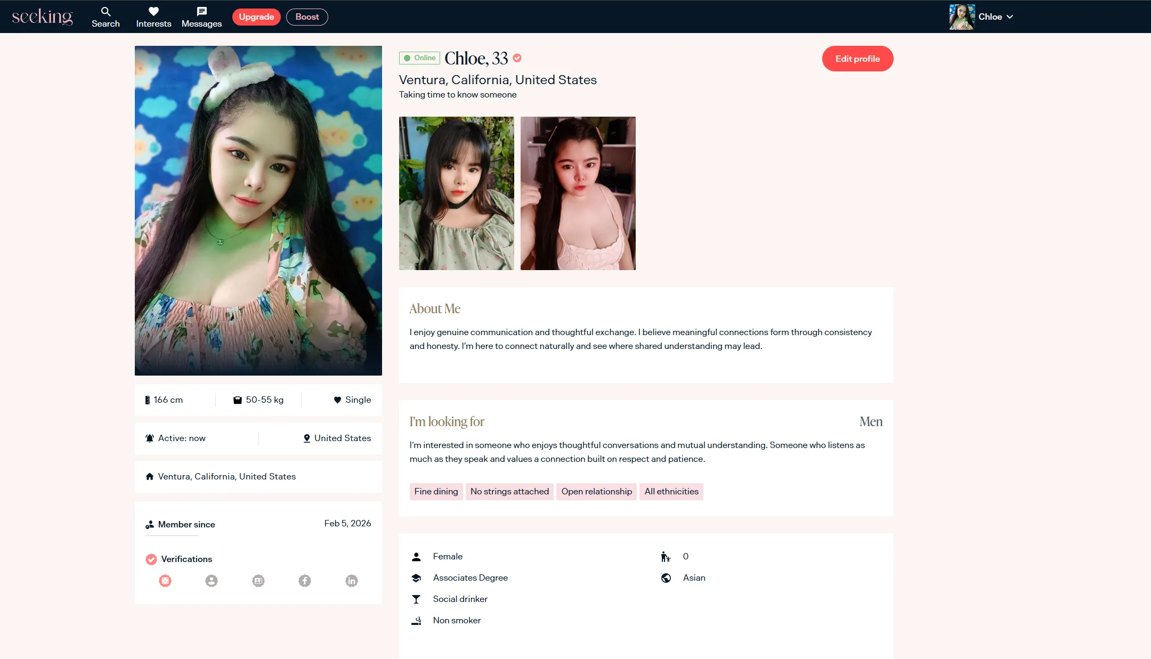Open the Interests heart page
Screen dimensions: 1151x659
pos(153,17)
